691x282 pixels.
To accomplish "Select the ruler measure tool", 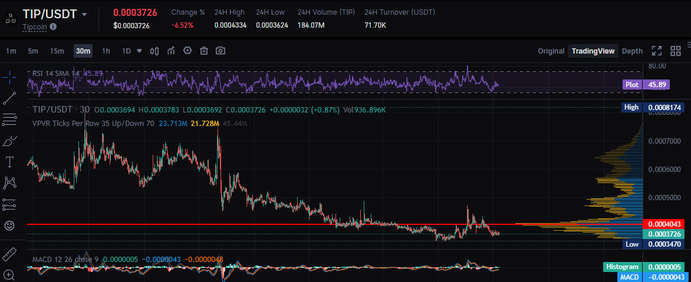I will 9,254.
